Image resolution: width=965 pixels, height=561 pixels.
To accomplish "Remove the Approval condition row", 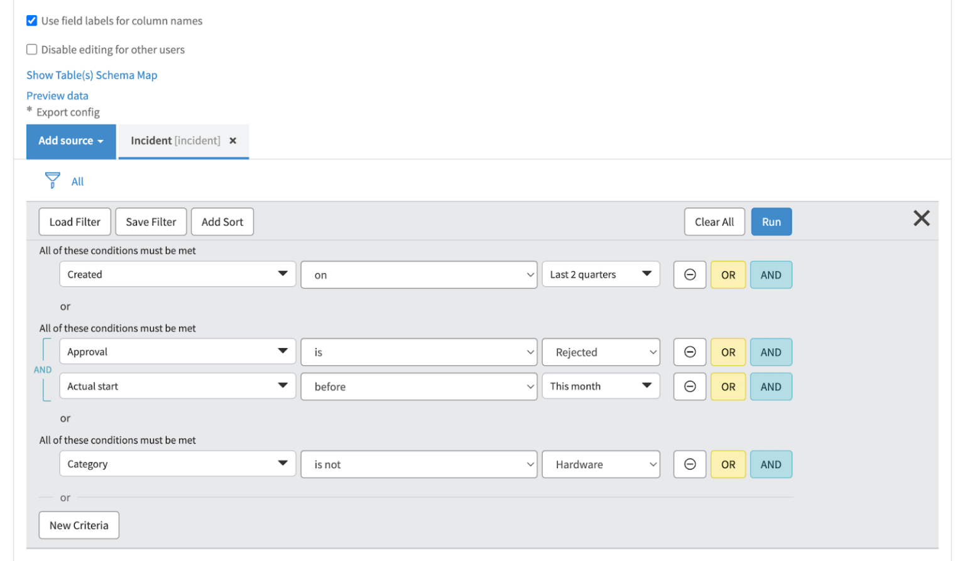I will coord(689,351).
